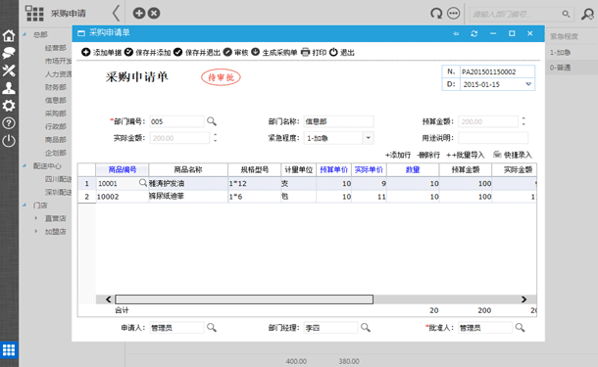Click the table scrollbar right arrow
Viewport: 598px width, 367px height.
coord(524,299)
